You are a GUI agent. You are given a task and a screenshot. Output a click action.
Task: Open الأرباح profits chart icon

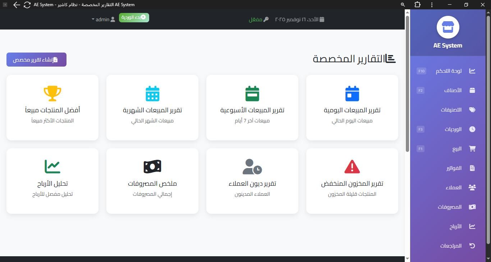click(472, 226)
